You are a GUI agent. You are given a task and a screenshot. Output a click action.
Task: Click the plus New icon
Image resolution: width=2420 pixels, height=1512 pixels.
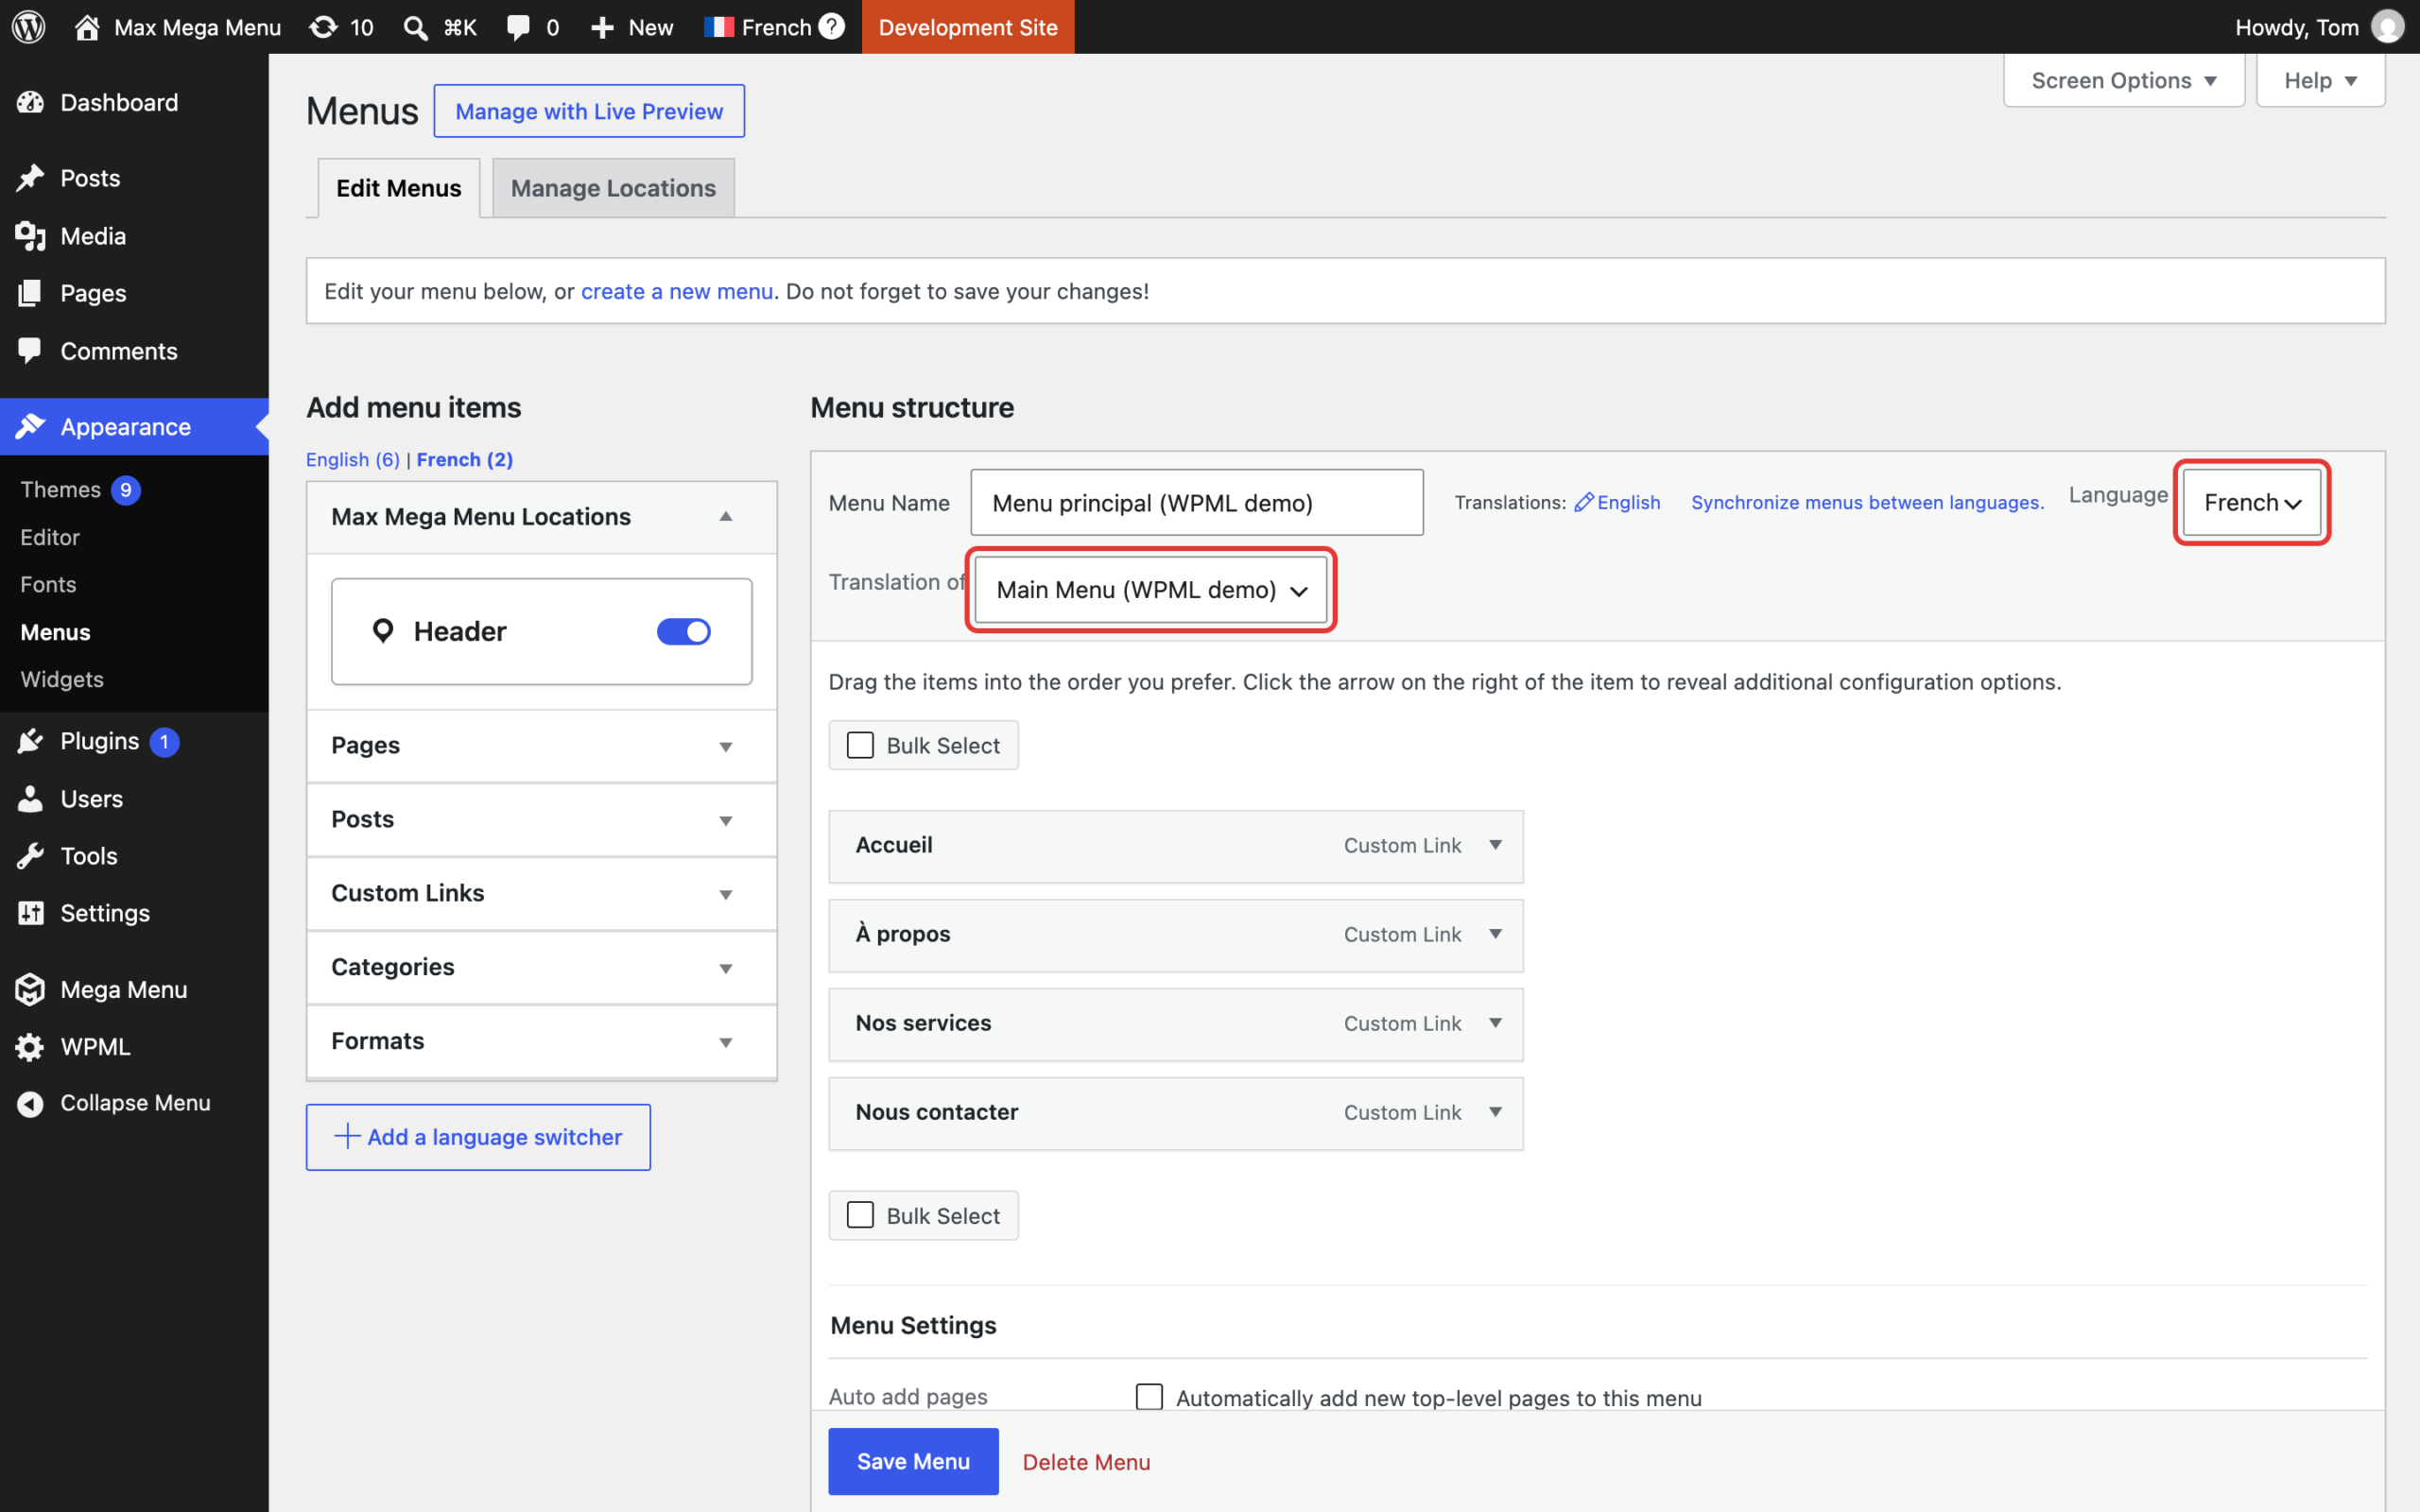click(x=602, y=28)
